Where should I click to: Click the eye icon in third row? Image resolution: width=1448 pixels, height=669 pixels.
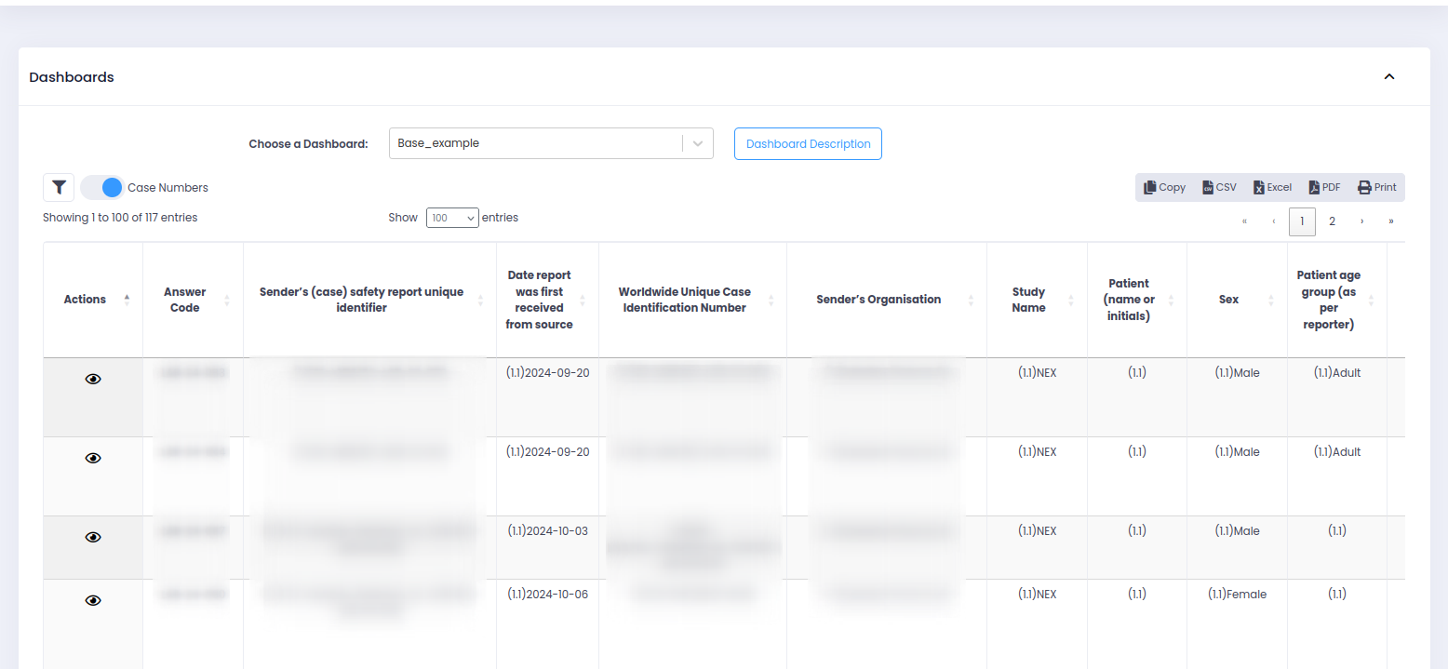pyautogui.click(x=93, y=538)
